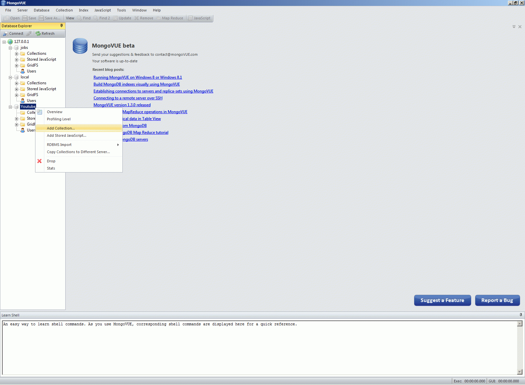Expand GridFS under local
This screenshot has width=525, height=385.
16,95
